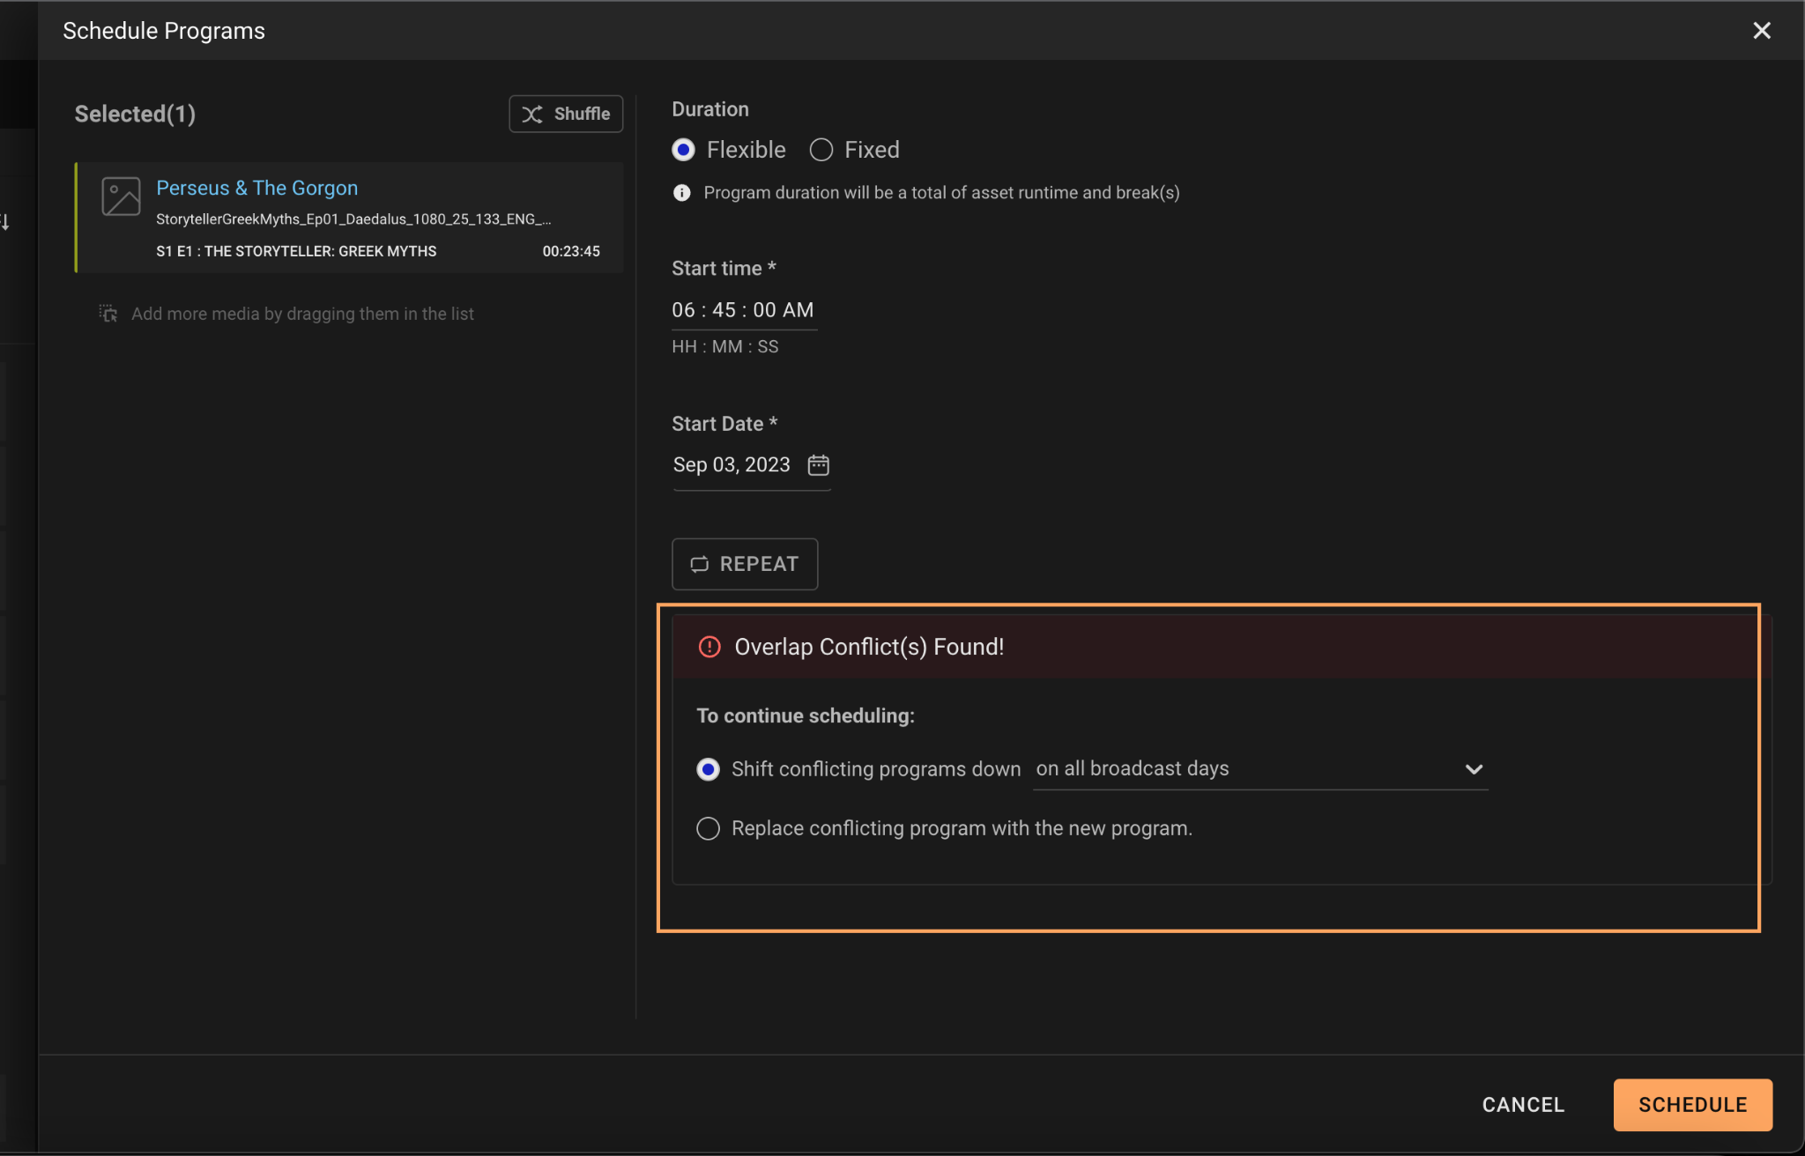
Task: Choose Shift conflicting programs down
Action: coord(708,769)
